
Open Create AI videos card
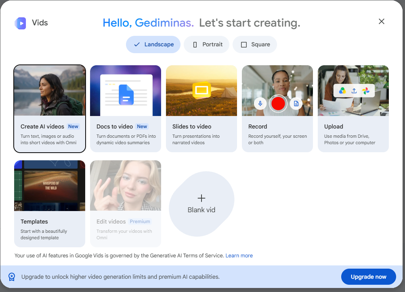click(50, 109)
